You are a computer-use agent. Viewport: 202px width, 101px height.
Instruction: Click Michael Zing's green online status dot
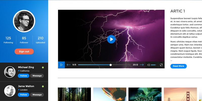[43, 67]
